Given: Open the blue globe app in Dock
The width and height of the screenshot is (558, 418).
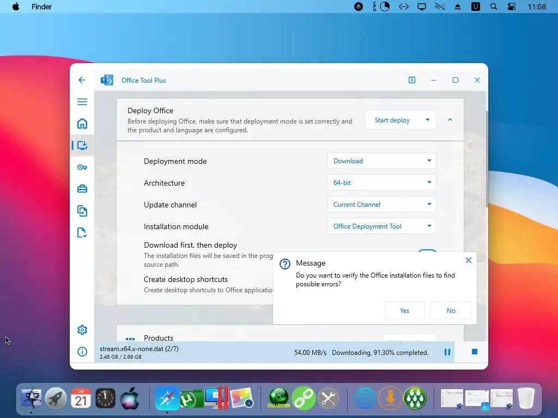Looking at the screenshot, I should click(x=365, y=398).
